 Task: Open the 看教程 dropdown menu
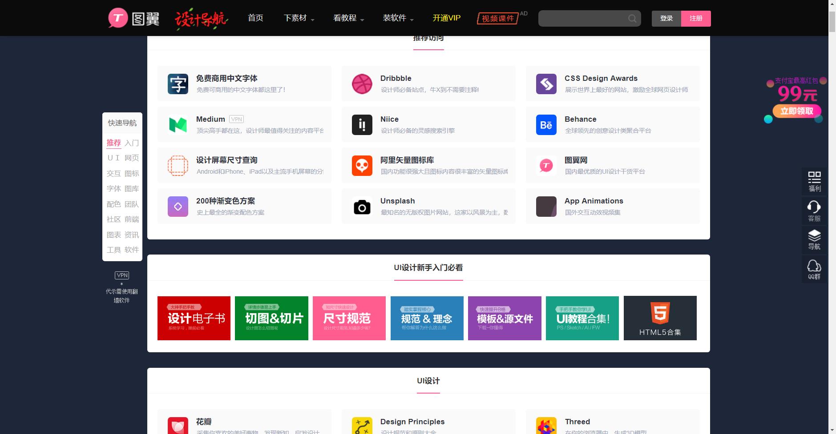(x=346, y=18)
